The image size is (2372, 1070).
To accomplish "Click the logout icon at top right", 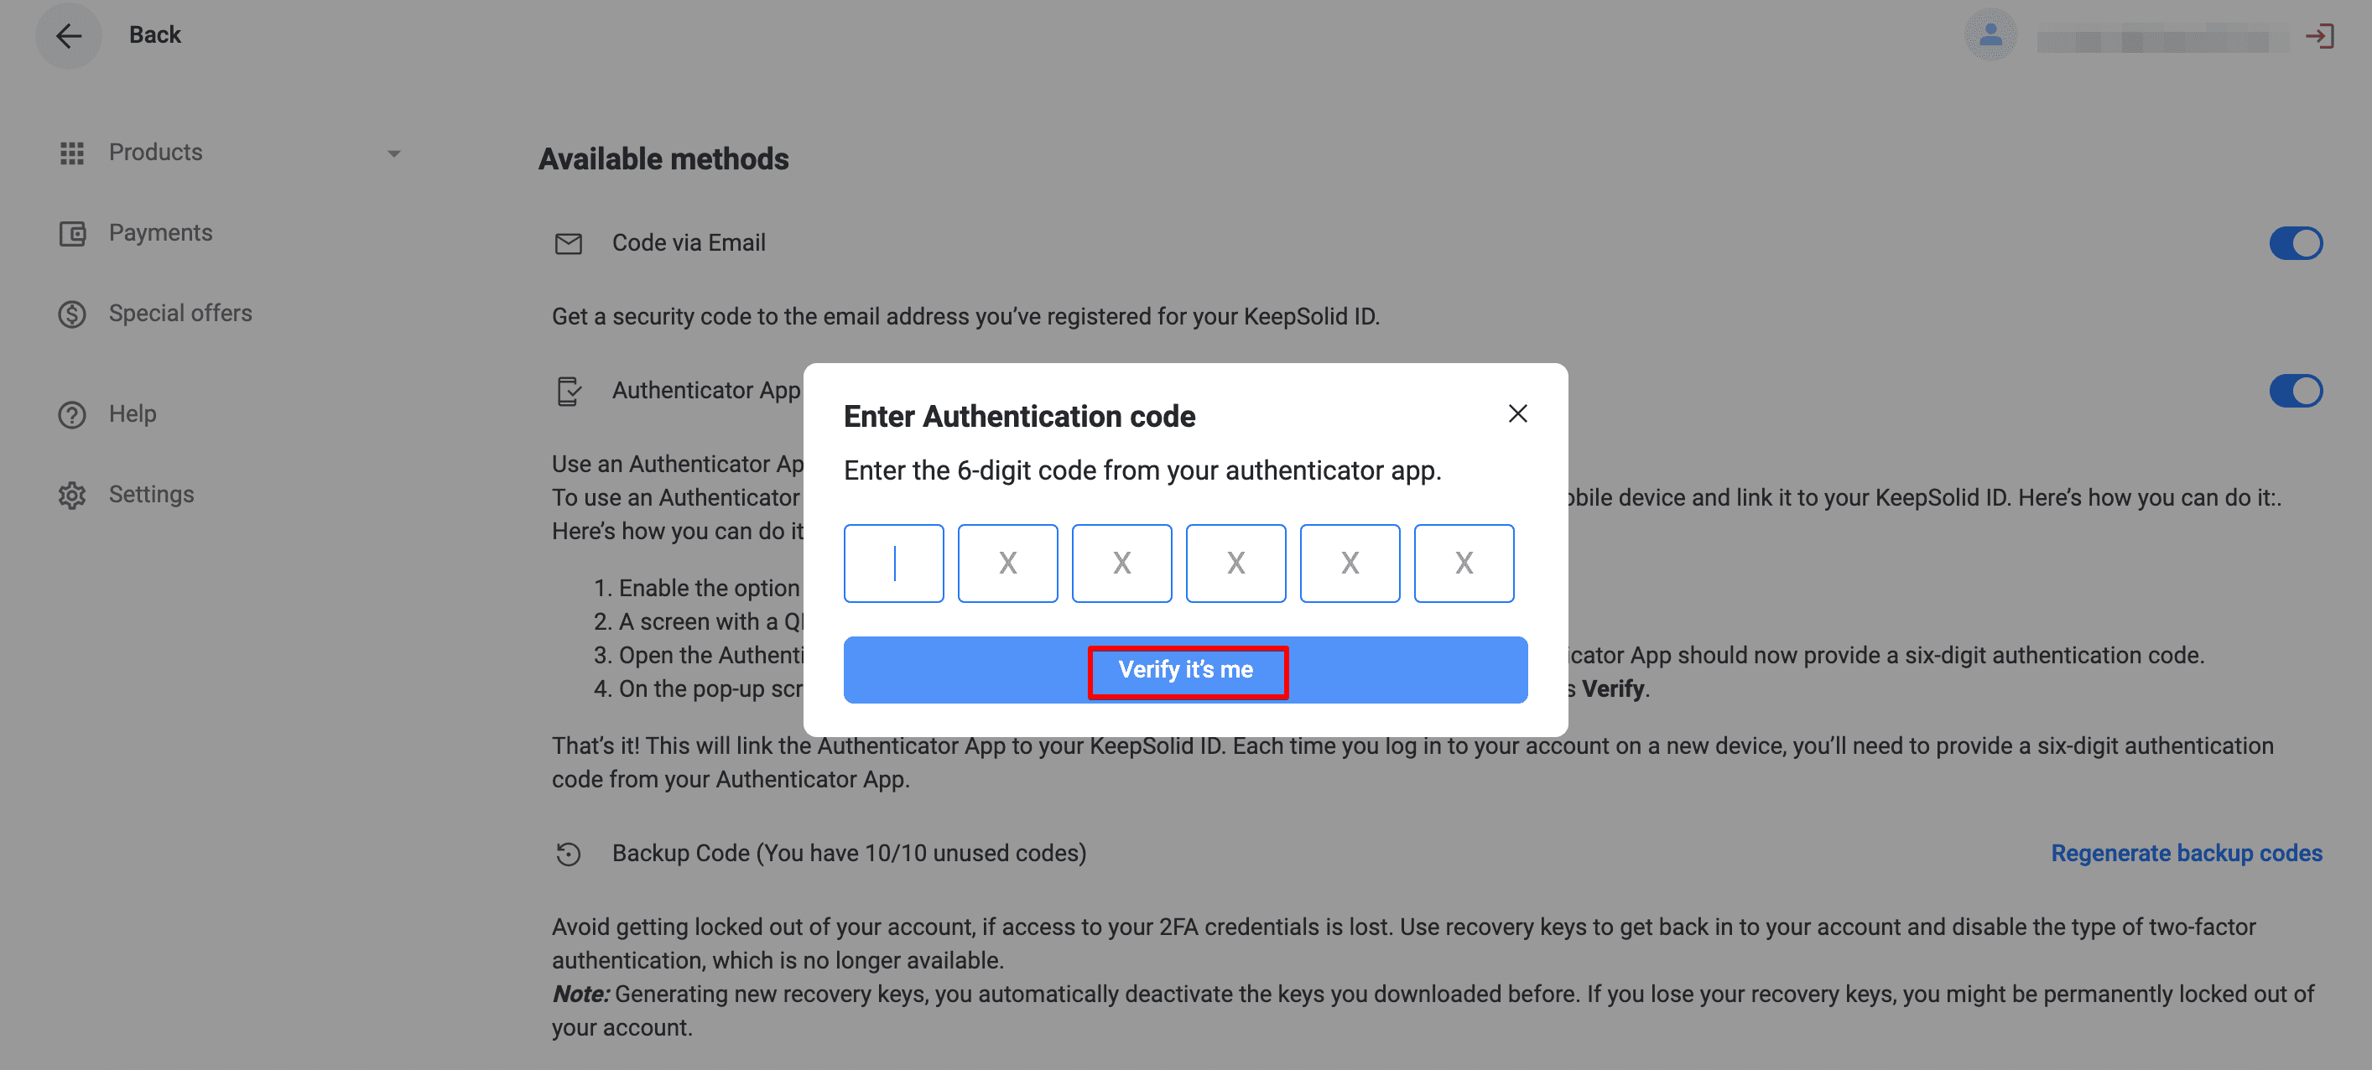I will point(2318,36).
